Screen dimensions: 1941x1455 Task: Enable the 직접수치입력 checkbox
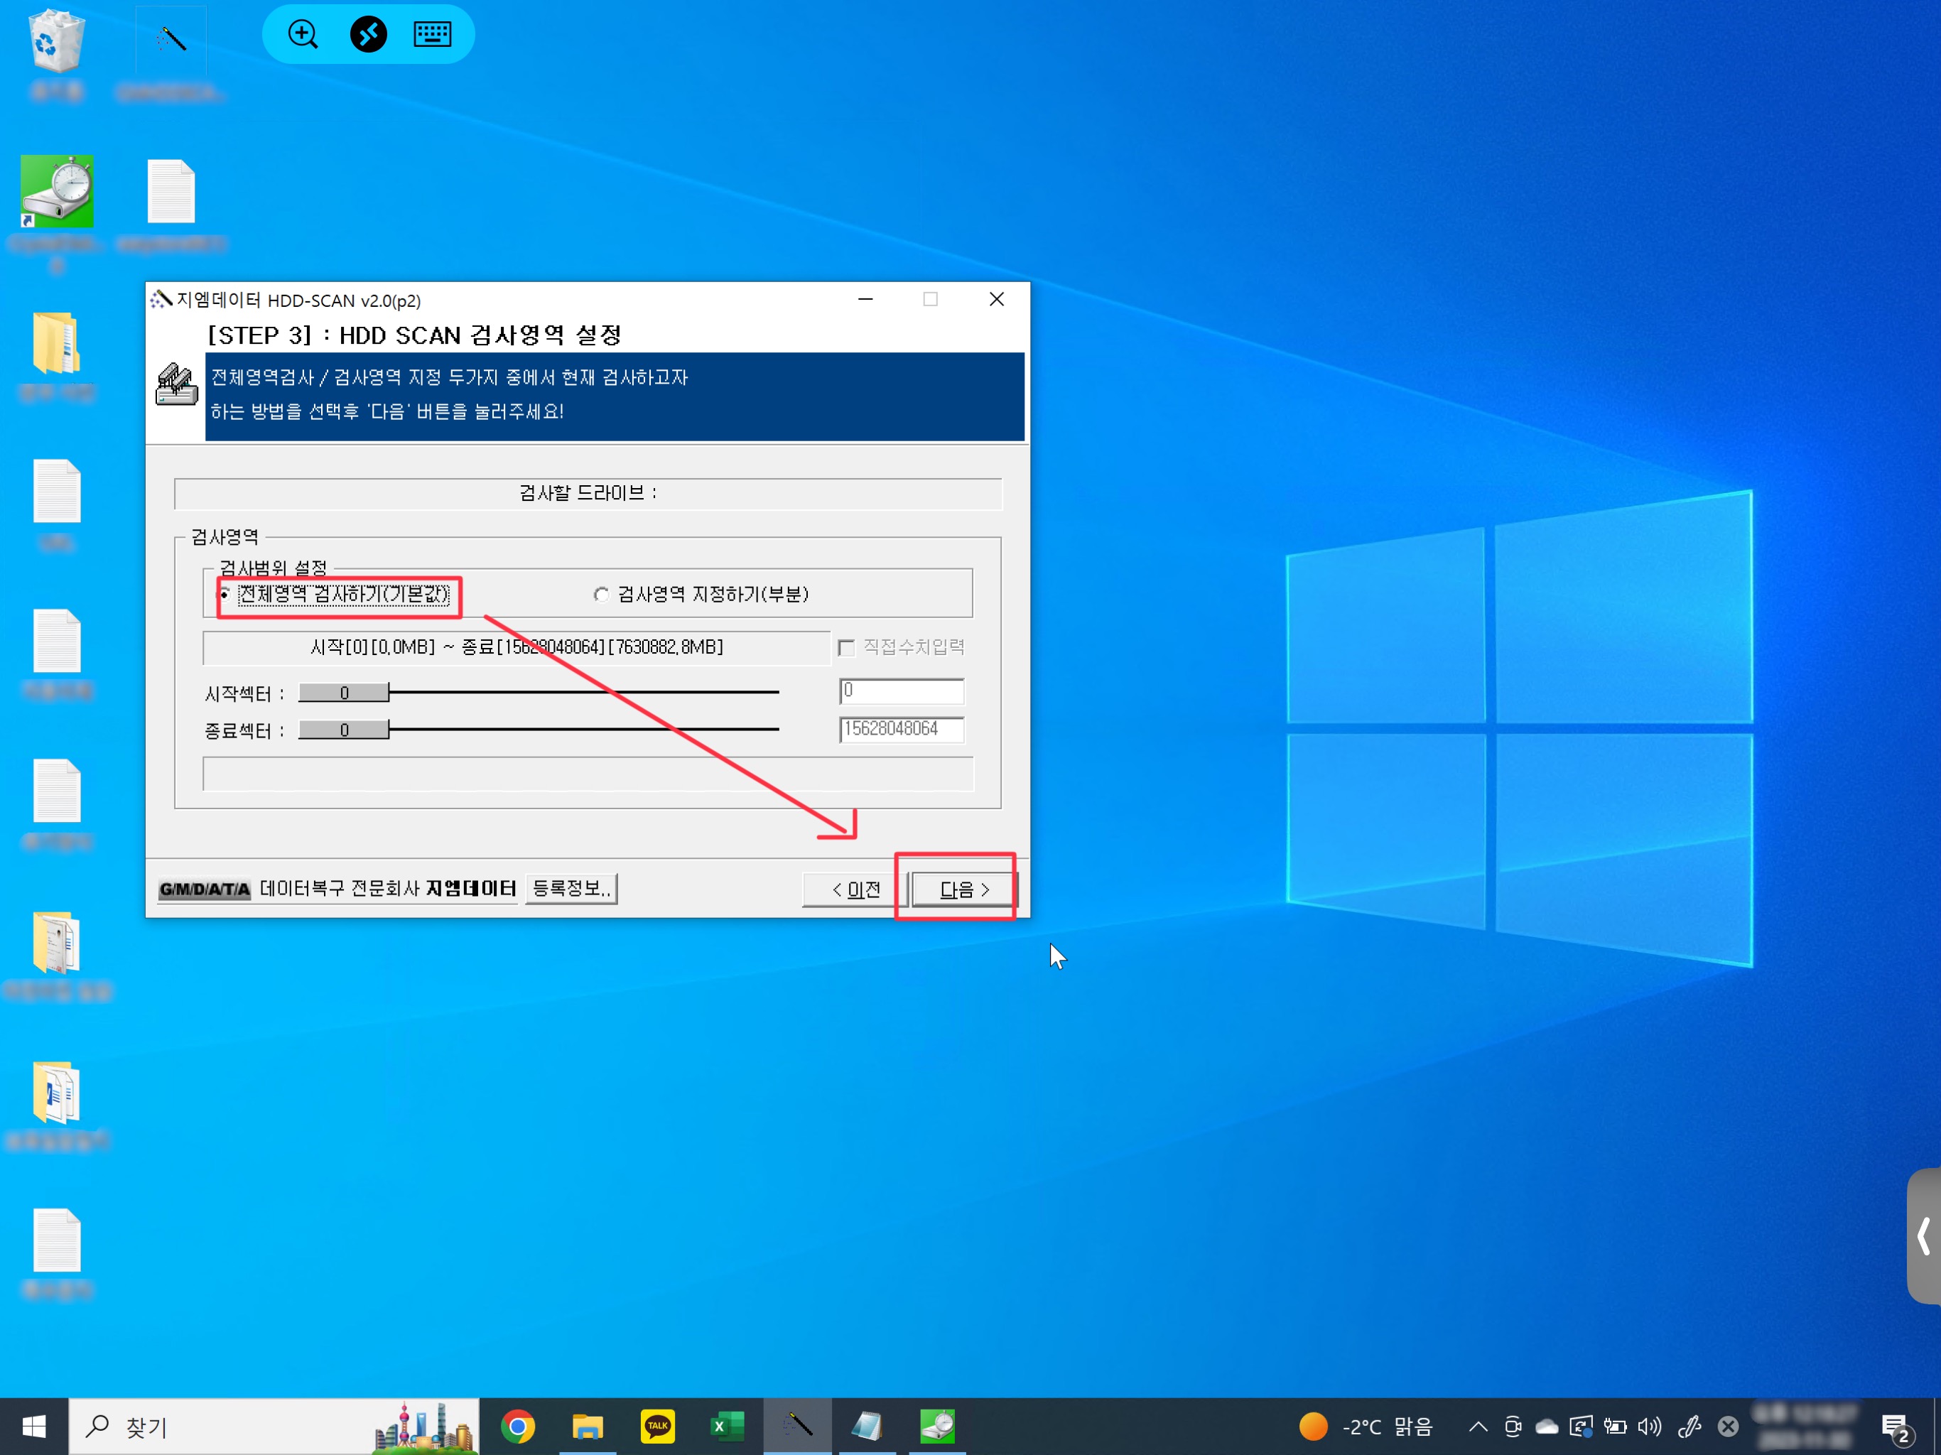(847, 648)
